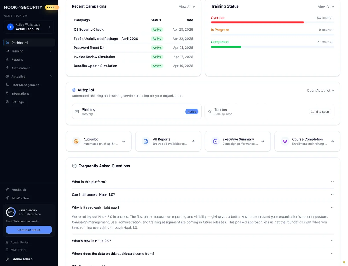The width and height of the screenshot is (348, 266).
Task: Click the Reports bar chart icon
Action: point(7,59)
